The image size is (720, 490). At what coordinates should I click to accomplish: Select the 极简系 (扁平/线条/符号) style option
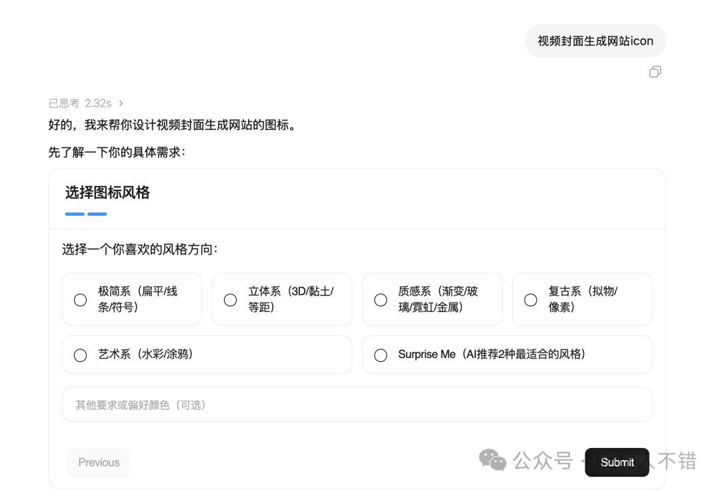[x=80, y=300]
